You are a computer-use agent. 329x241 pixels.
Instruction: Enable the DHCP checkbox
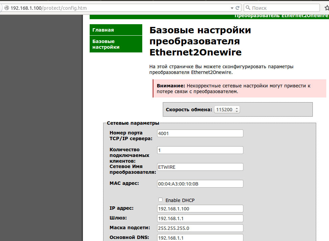pyautogui.click(x=160, y=200)
